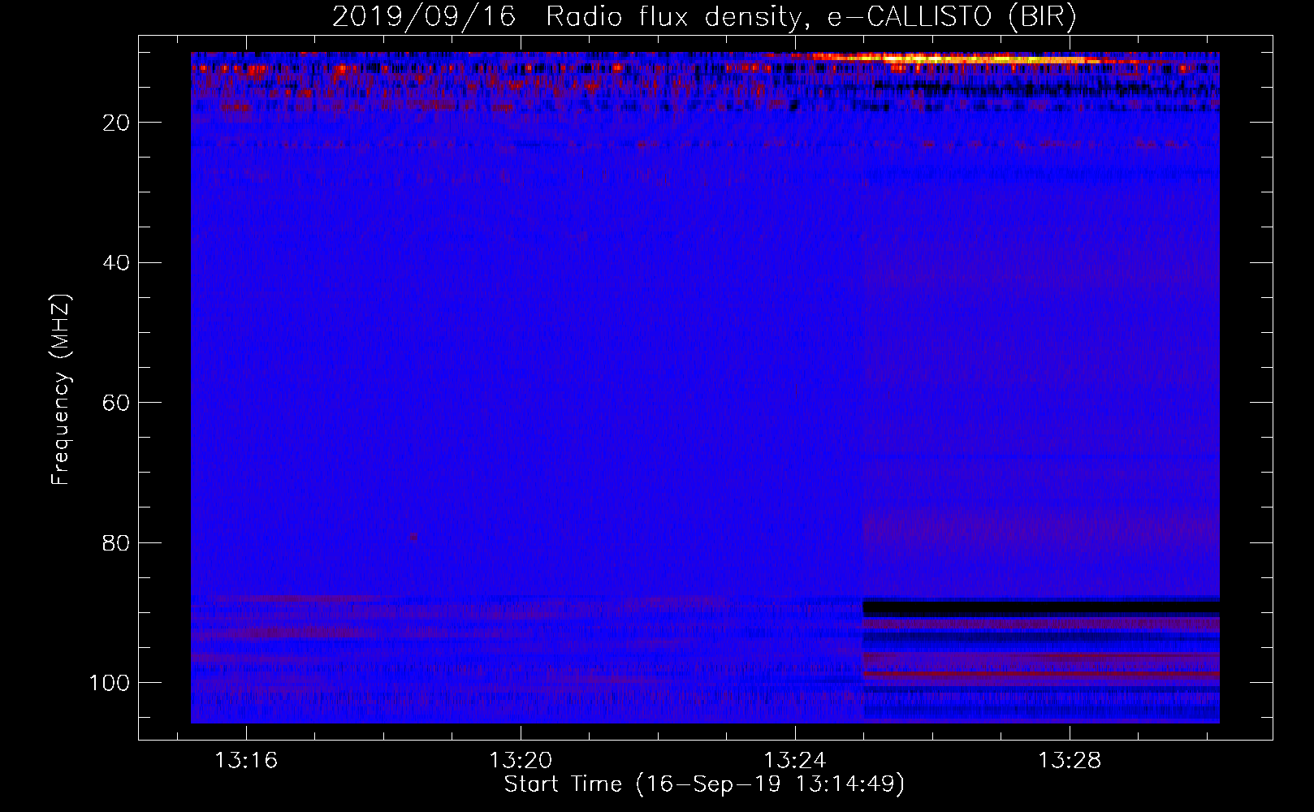
Task: Click the black band near 90 MHz
Action: click(x=1041, y=607)
